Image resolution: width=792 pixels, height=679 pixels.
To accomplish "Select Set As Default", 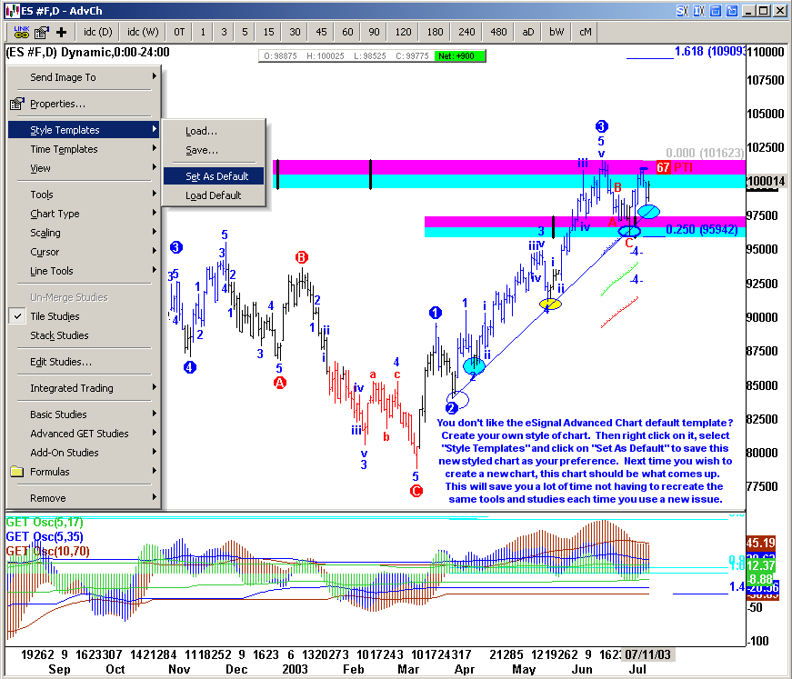I will (x=214, y=176).
